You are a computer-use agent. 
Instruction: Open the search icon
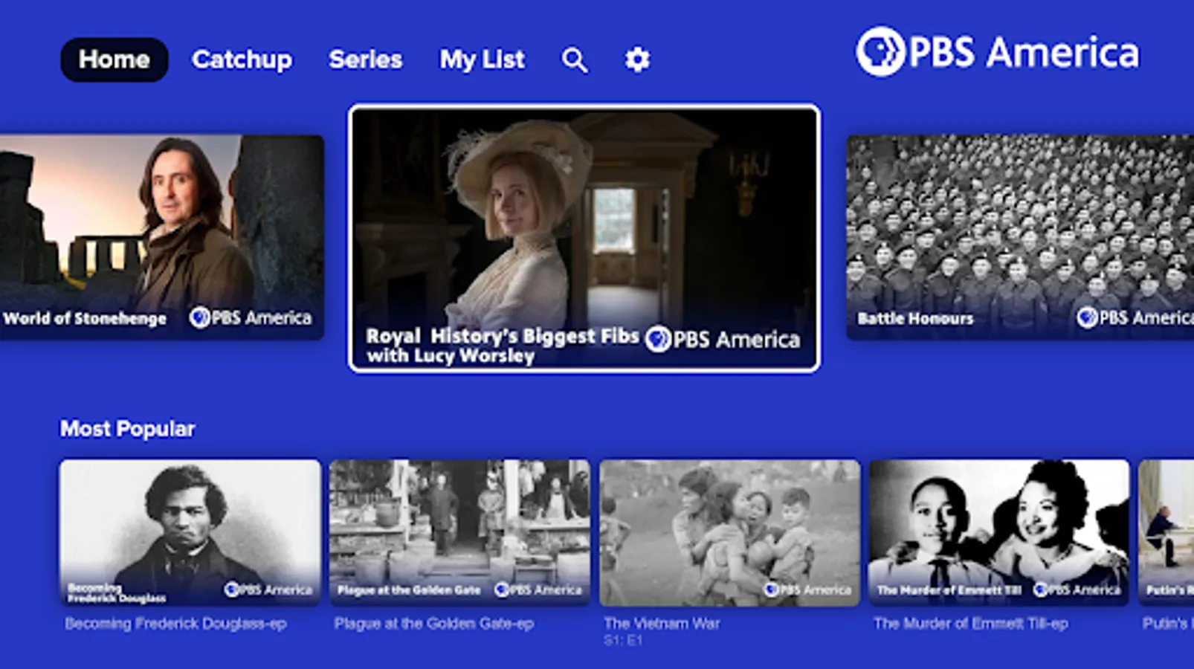coord(575,59)
